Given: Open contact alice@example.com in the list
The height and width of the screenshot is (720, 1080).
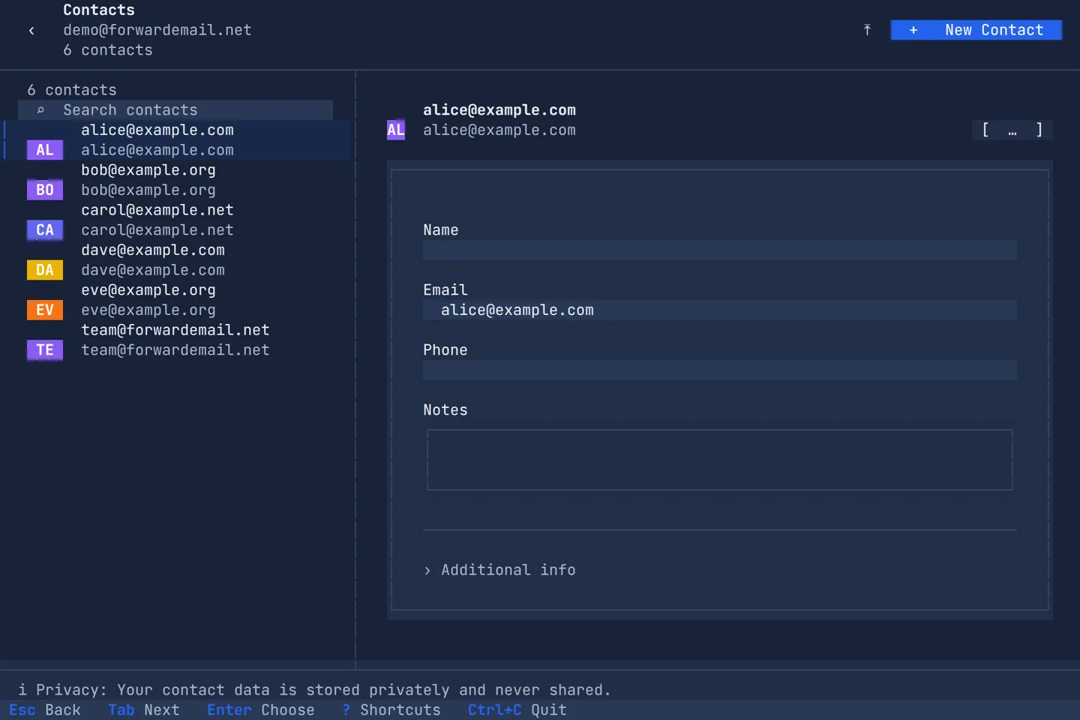Looking at the screenshot, I should [178, 140].
